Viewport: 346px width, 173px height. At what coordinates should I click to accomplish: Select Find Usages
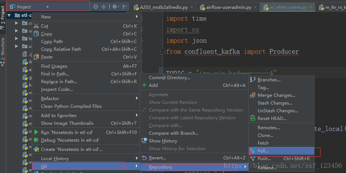tap(86, 66)
